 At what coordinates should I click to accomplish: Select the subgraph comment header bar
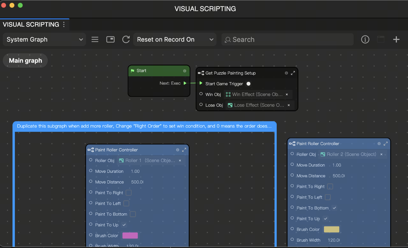144,126
